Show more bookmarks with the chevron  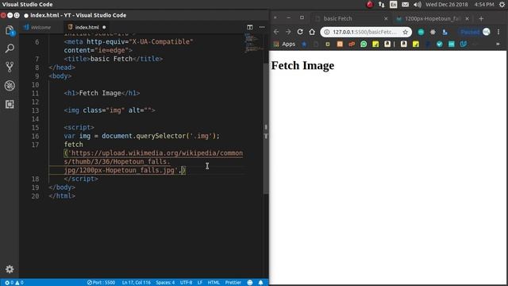point(498,44)
